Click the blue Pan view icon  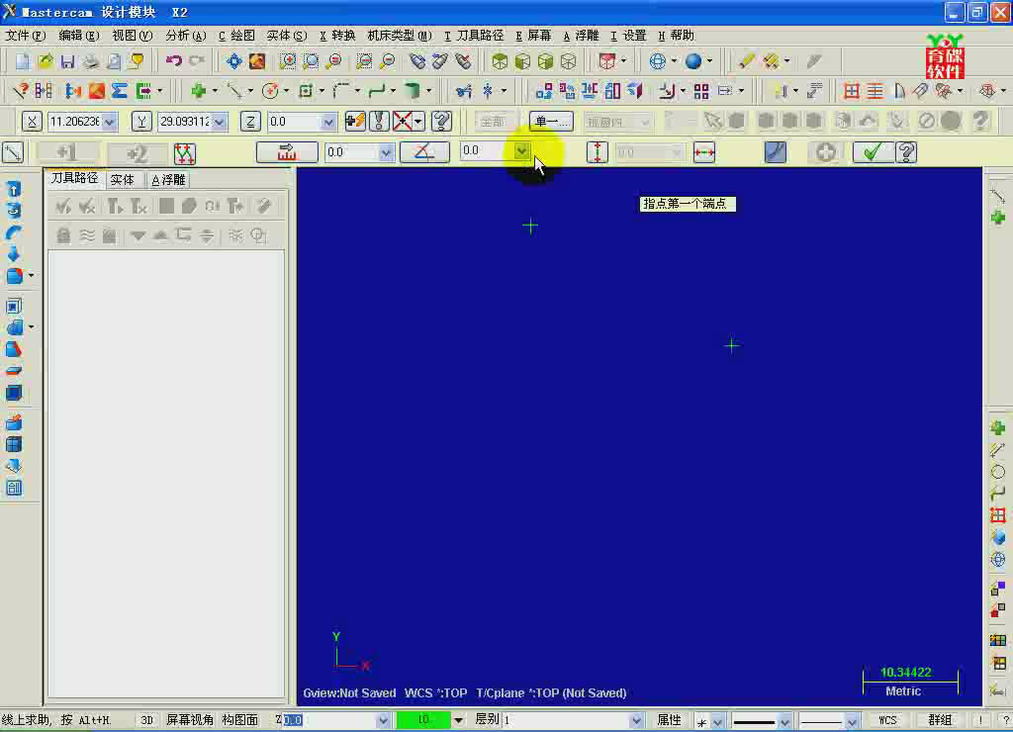(233, 61)
